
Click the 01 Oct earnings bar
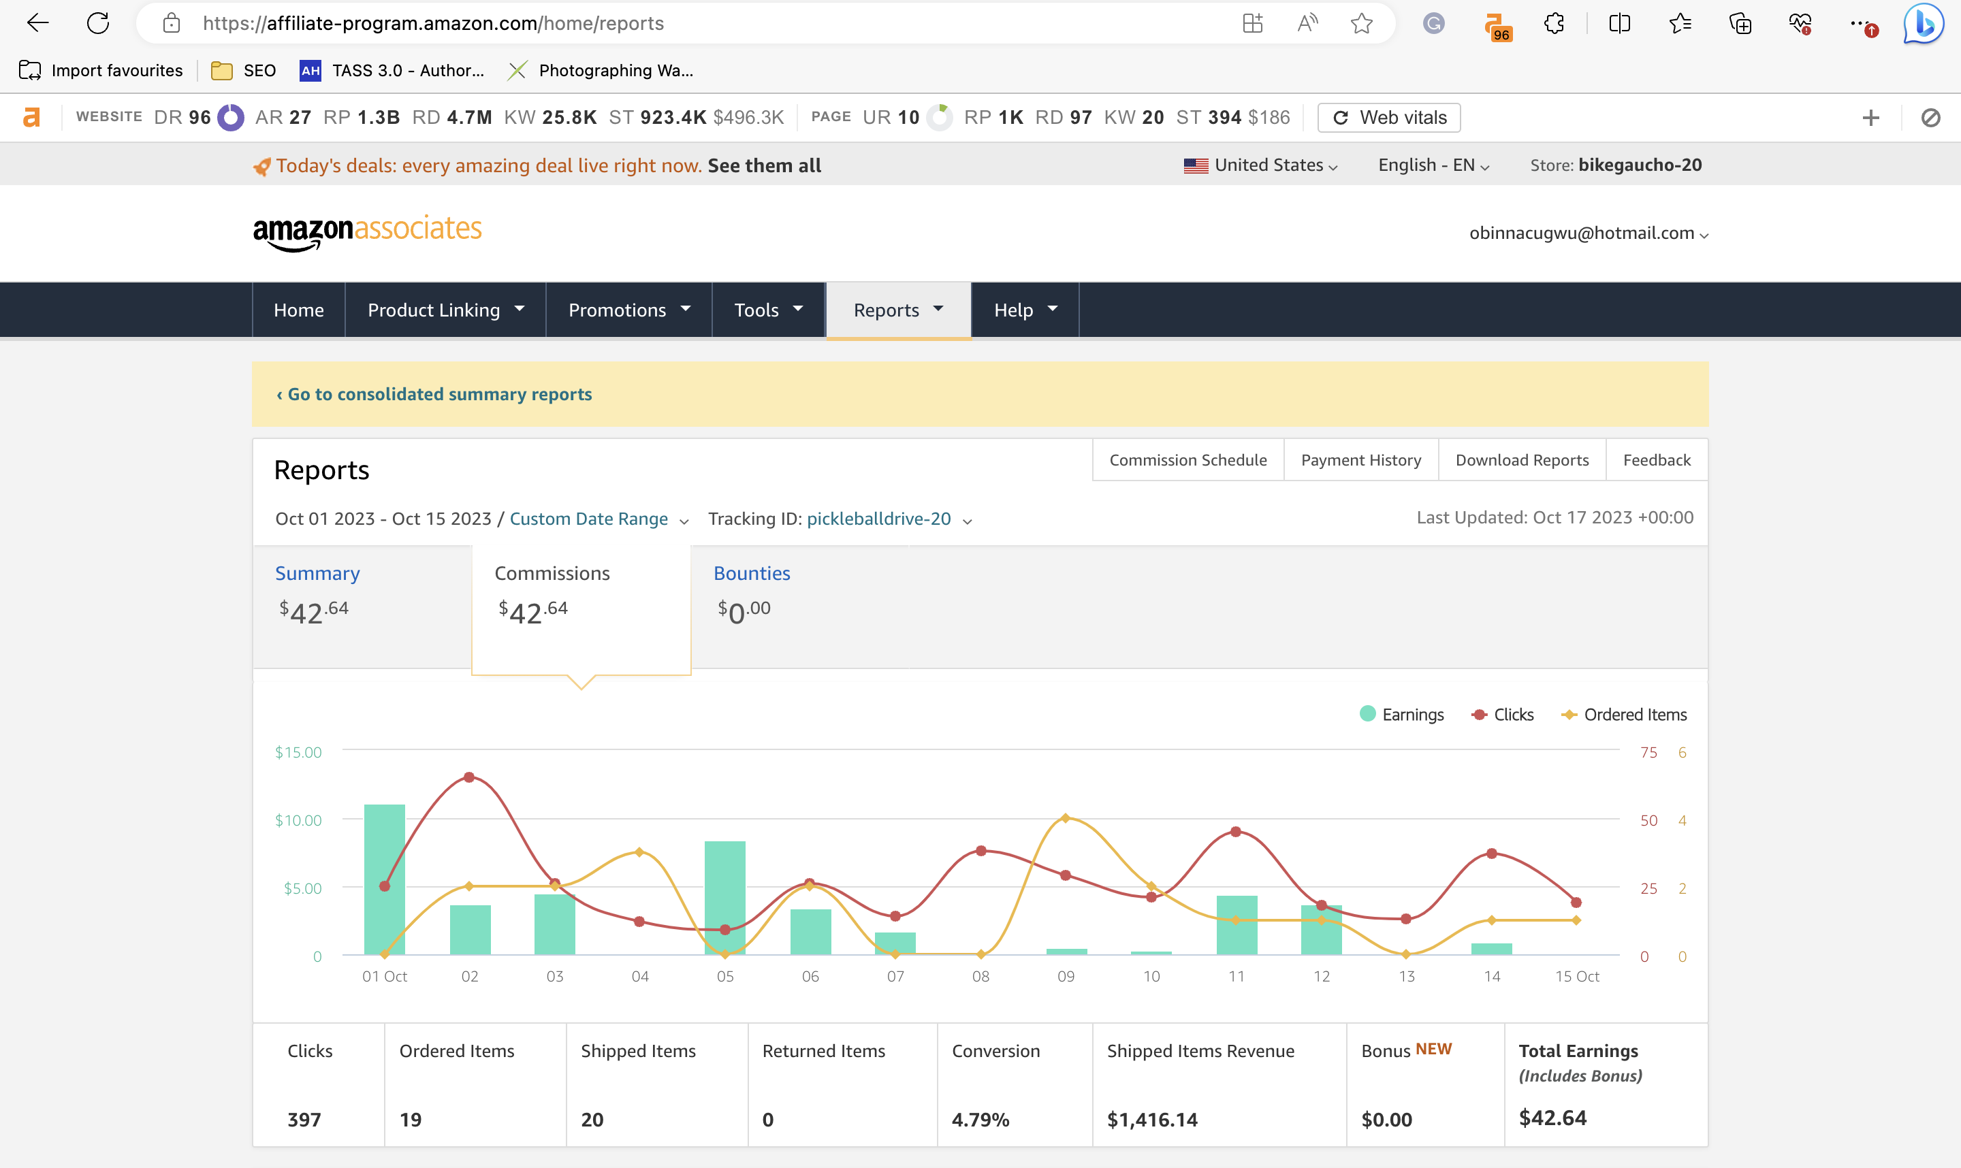pyautogui.click(x=385, y=879)
